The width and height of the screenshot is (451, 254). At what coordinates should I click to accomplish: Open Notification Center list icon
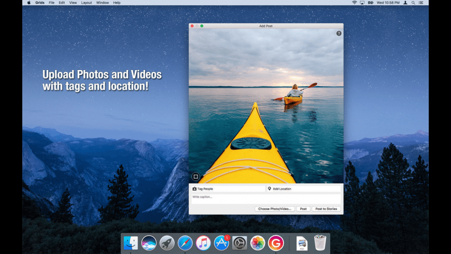point(421,3)
